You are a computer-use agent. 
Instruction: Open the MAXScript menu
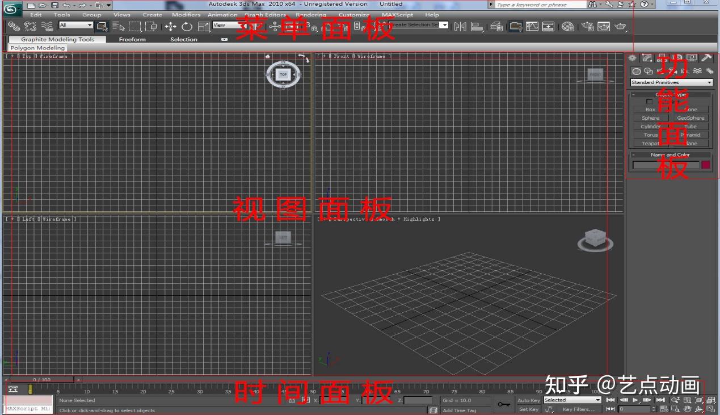(397, 15)
